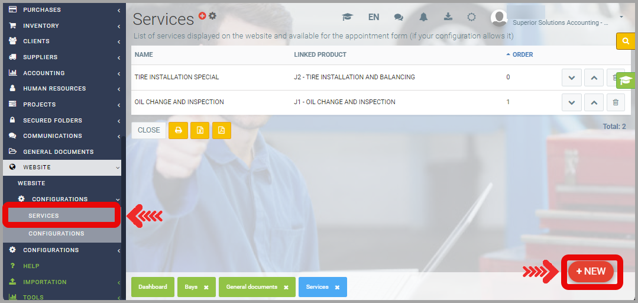Sort the table by the Order column
Viewport: 638px width, 303px height.
coord(522,54)
